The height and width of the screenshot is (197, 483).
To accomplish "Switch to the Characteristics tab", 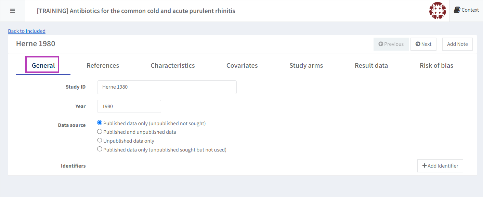I will pos(173,65).
